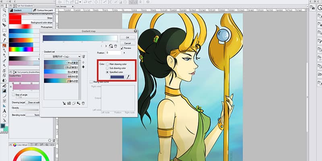Switch to Contour line paint tab

pos(43,10)
